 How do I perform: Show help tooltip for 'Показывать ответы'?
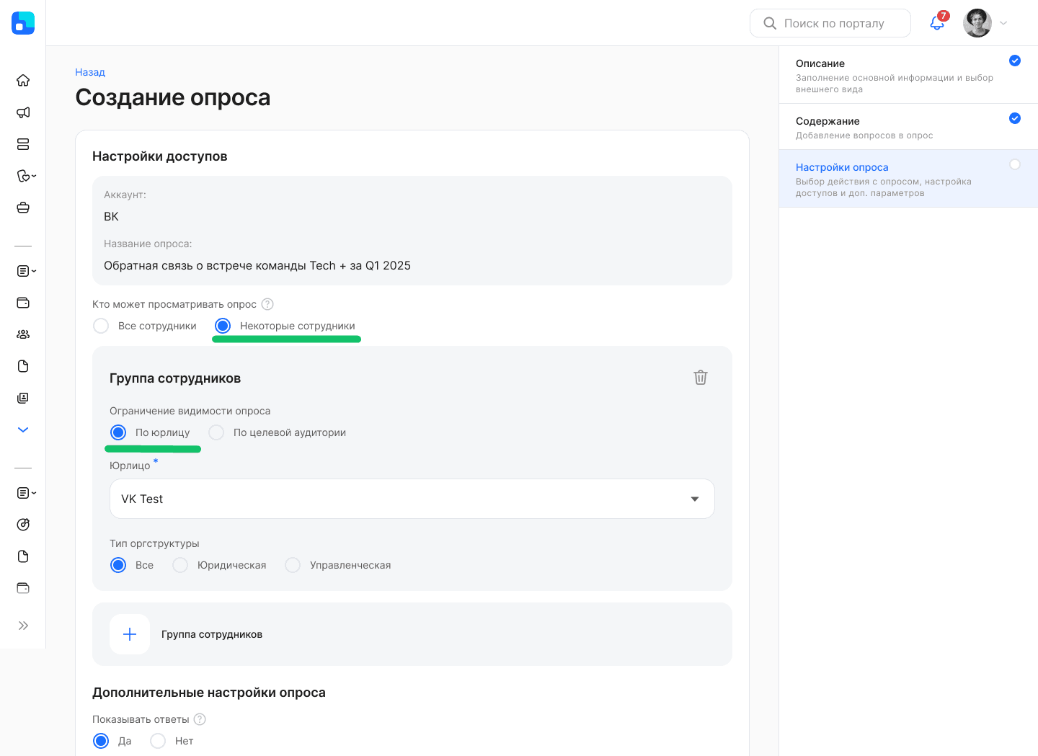200,719
